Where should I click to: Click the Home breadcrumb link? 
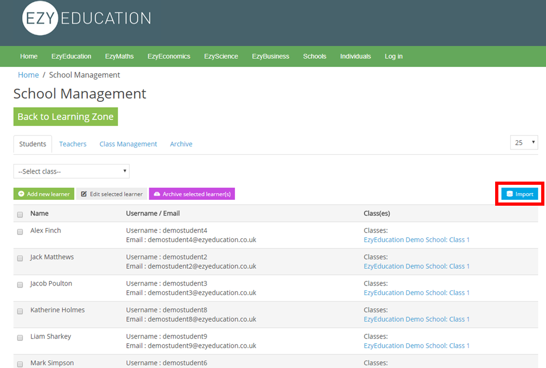(28, 75)
